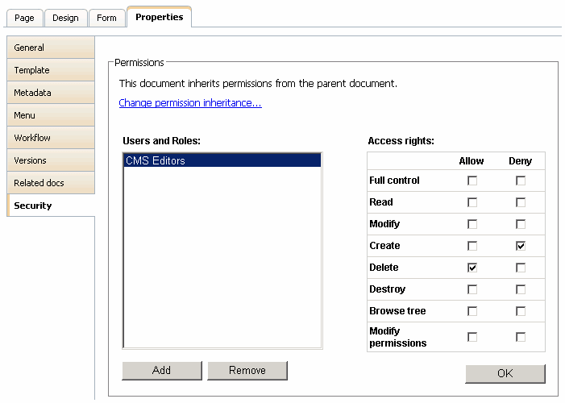This screenshot has width=565, height=403.
Task: Open the General properties section
Action: tap(50, 48)
